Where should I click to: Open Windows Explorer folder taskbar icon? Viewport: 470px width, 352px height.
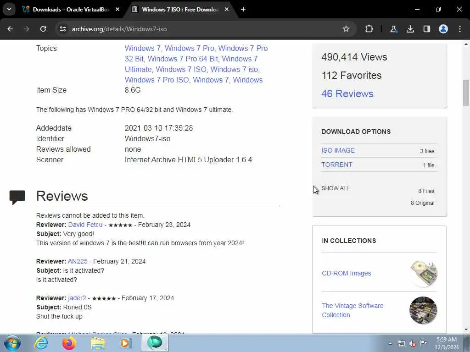tap(98, 343)
